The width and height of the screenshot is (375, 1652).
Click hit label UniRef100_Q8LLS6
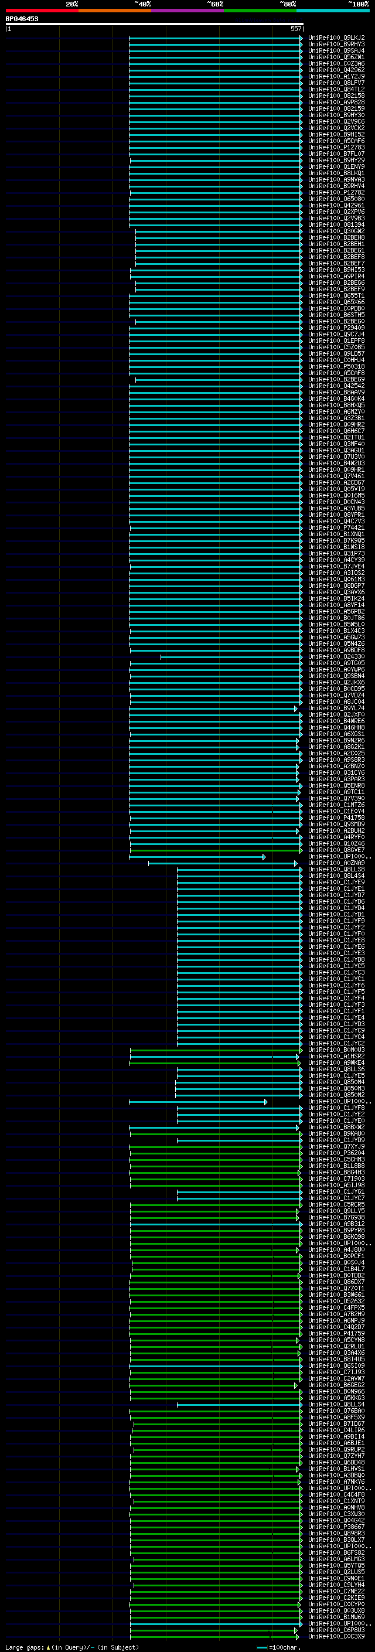tap(336, 1069)
